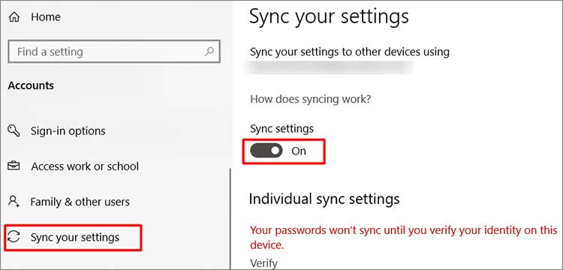The width and height of the screenshot is (563, 270).
Task: Click the sidebar vertical scrollbar
Action: 230,219
